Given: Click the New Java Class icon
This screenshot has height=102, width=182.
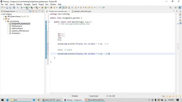Looking at the screenshot, I should (46, 8).
